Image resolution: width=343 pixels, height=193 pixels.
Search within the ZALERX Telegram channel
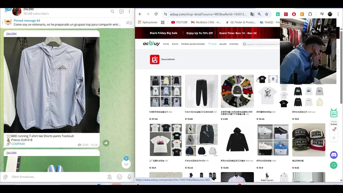113,12
